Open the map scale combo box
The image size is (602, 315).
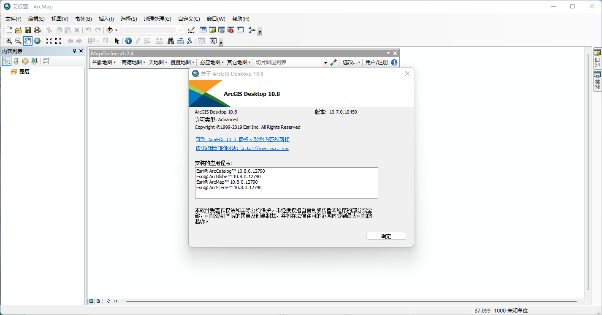point(180,30)
